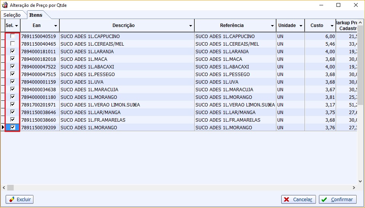The width and height of the screenshot is (365, 208).
Task: Switch to the Seleção tab
Action: click(12, 15)
